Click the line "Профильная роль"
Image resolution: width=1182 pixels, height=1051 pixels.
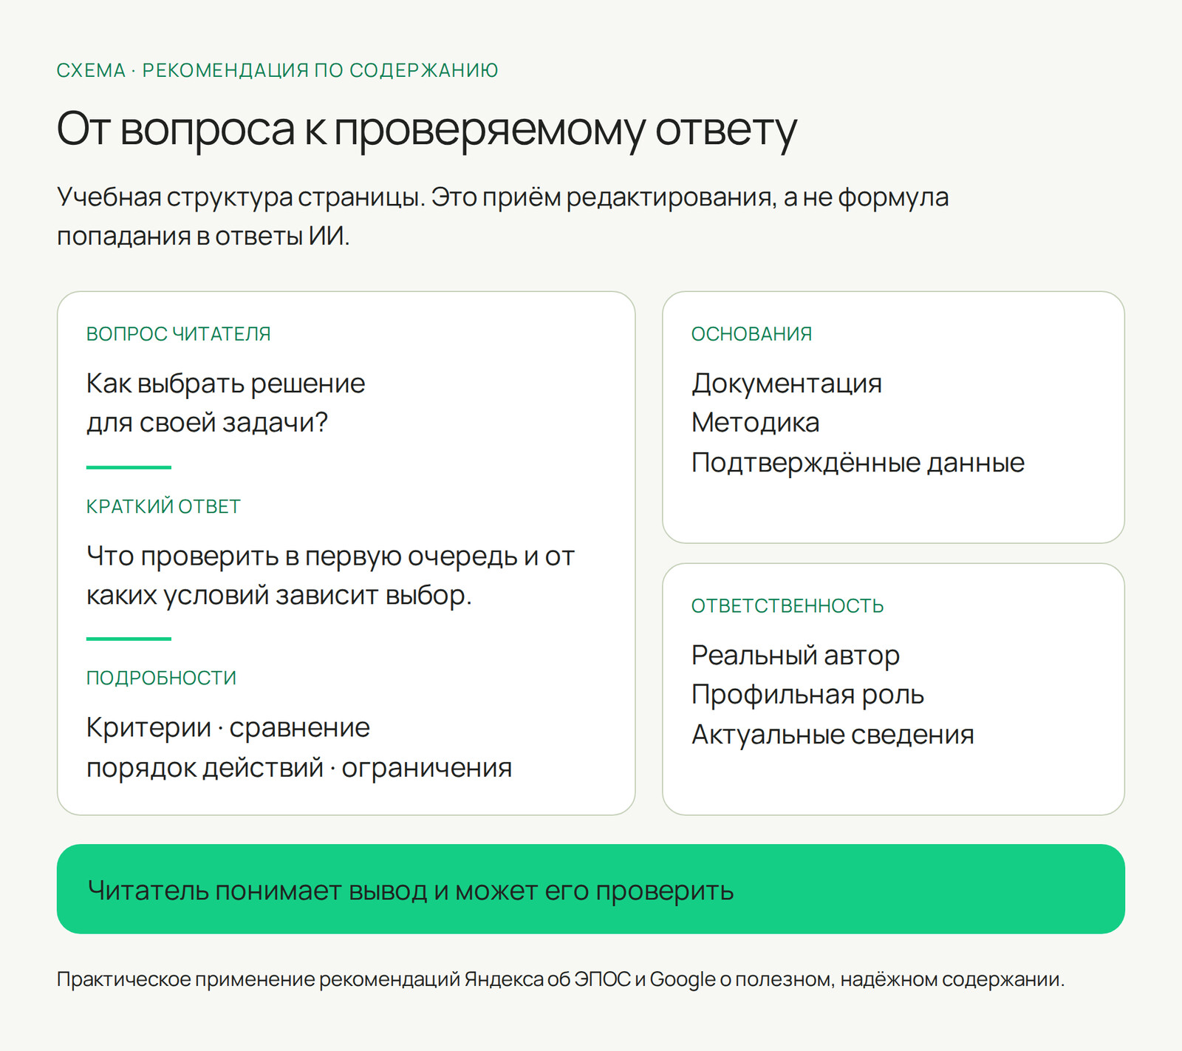pos(807,695)
